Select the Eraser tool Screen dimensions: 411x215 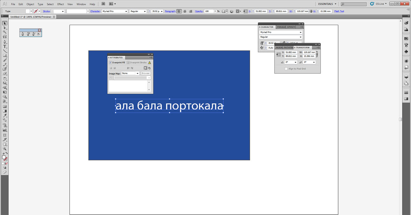(x=5, y=73)
